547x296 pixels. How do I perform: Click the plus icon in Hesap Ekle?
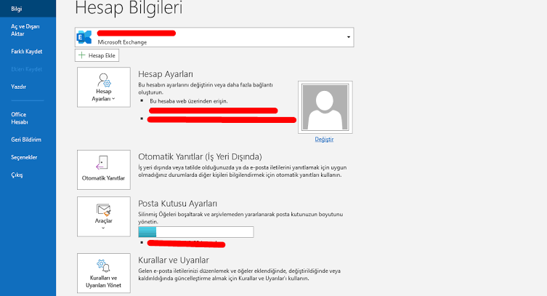[82, 55]
